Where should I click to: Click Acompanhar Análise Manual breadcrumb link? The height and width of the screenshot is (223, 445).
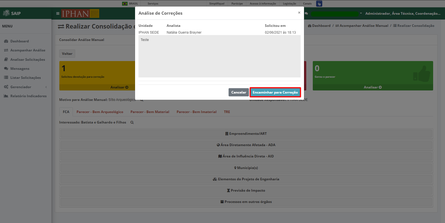point(362,26)
